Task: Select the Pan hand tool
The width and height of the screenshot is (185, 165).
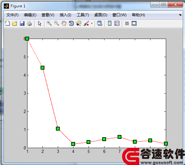Action: (x=64, y=23)
